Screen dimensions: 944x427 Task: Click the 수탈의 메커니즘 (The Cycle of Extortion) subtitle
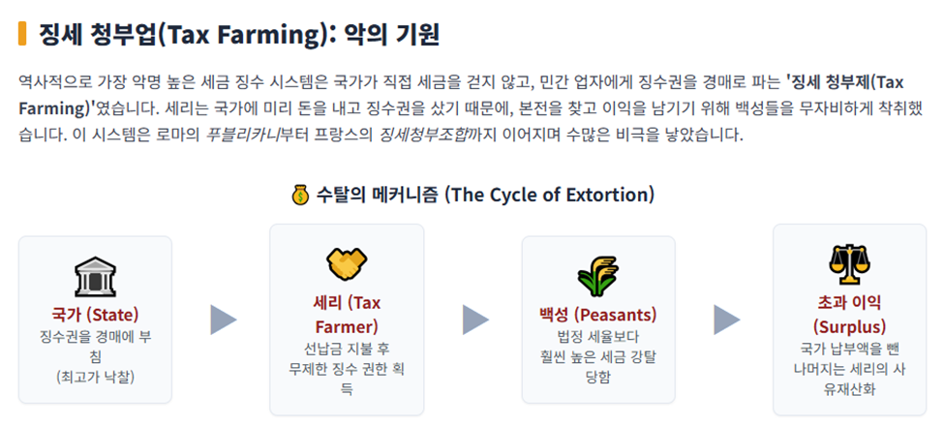(485, 196)
